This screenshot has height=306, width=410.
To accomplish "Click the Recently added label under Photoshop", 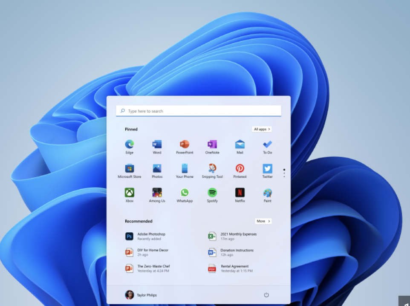I will [149, 239].
